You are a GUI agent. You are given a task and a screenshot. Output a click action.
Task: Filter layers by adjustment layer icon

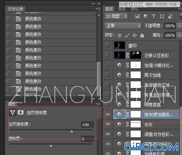coord(146,16)
